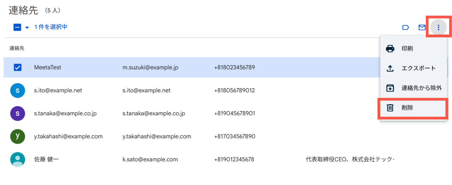The image size is (452, 185).
Task: Click the 代表取締役CEO job title cell
Action: click(350, 159)
